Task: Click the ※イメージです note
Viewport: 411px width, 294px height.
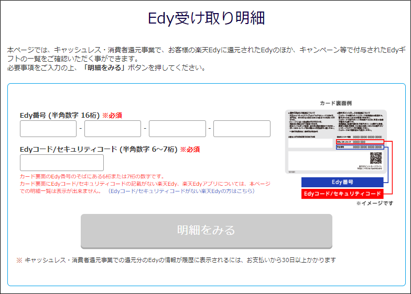Action: click(x=375, y=203)
